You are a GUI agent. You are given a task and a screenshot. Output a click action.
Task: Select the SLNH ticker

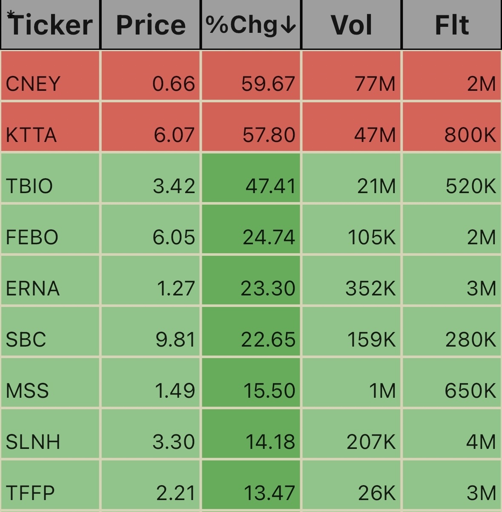33,442
